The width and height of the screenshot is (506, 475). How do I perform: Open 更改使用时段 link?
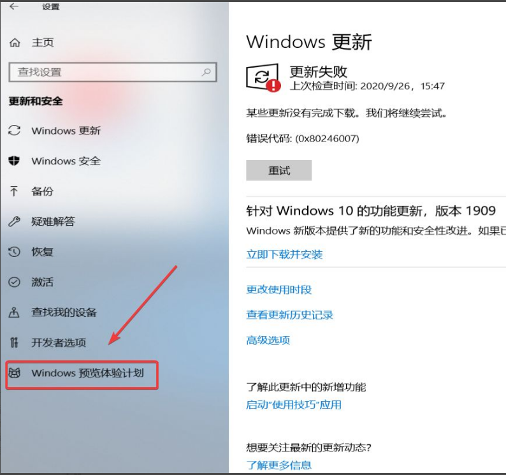coord(279,289)
